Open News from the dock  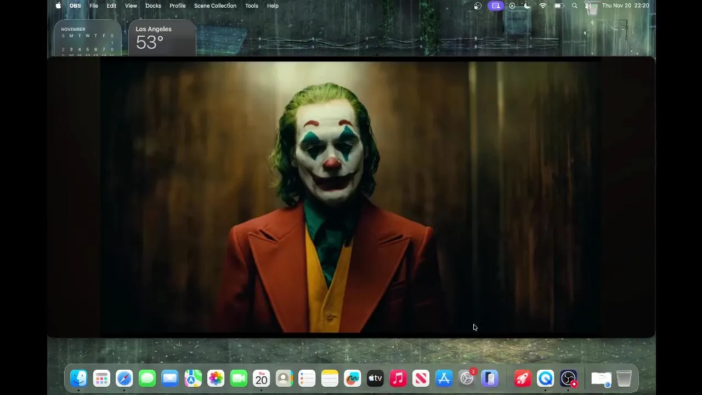421,378
